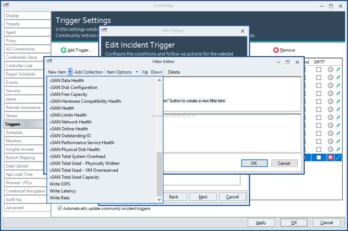Select Write Rate from the list
The width and height of the screenshot is (348, 231).
(60, 198)
